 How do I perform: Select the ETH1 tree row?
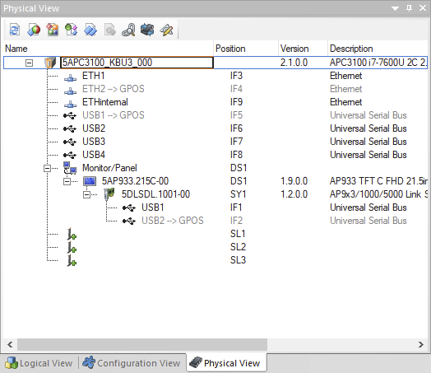215,76
